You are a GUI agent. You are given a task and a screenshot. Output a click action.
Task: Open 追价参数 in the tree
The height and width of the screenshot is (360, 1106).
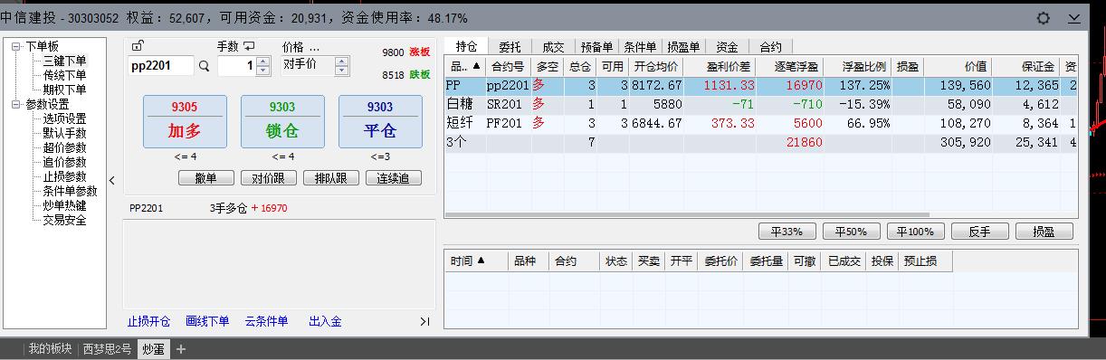coord(64,162)
